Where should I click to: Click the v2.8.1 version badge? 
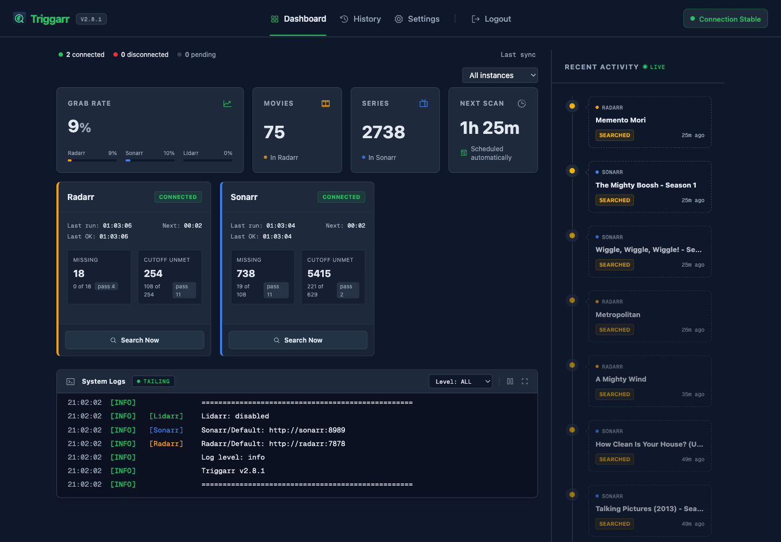coord(91,19)
